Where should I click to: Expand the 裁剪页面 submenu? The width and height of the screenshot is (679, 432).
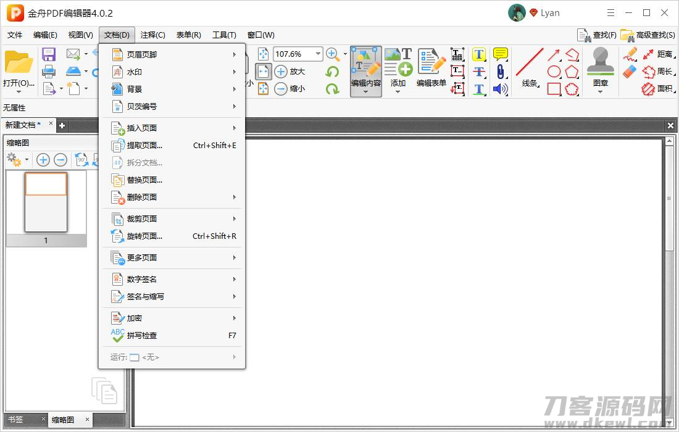[x=172, y=219]
